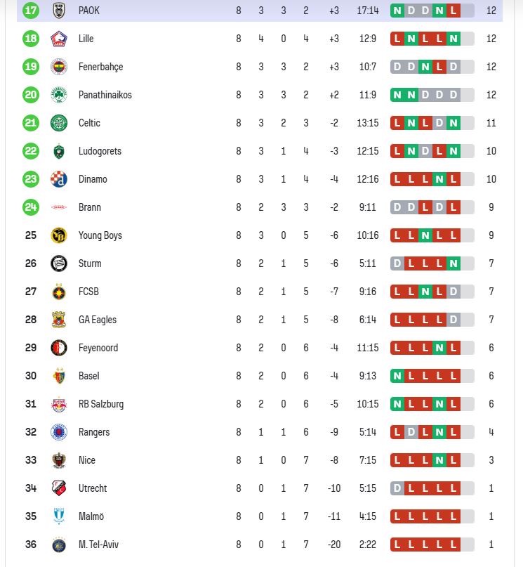Click Utrecht's grey D form badge
Image resolution: width=523 pixels, height=567 pixels.
[397, 488]
